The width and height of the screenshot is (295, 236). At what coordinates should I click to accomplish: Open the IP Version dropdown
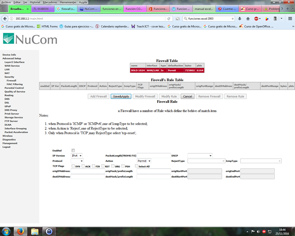coord(77,156)
